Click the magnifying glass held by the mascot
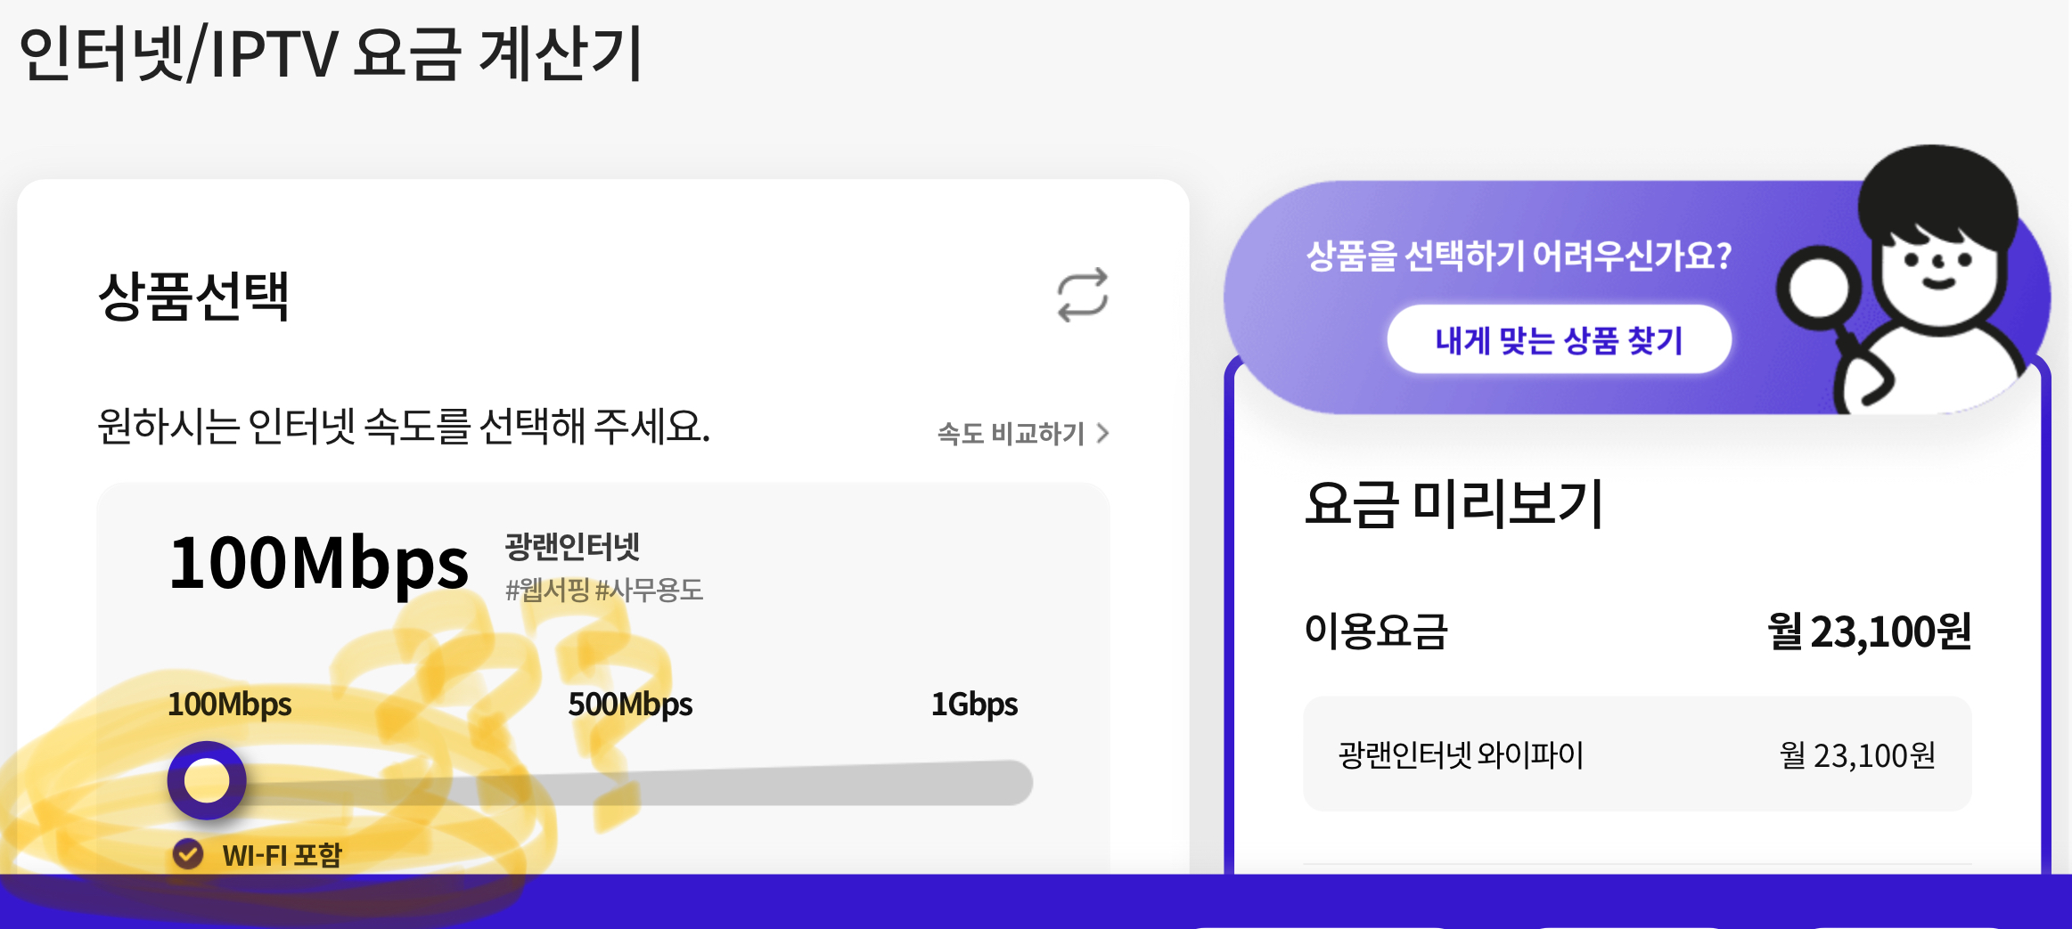The image size is (2072, 929). click(1818, 289)
